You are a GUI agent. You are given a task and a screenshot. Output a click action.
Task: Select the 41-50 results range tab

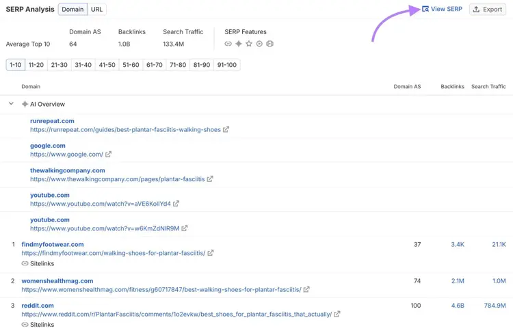coord(107,65)
